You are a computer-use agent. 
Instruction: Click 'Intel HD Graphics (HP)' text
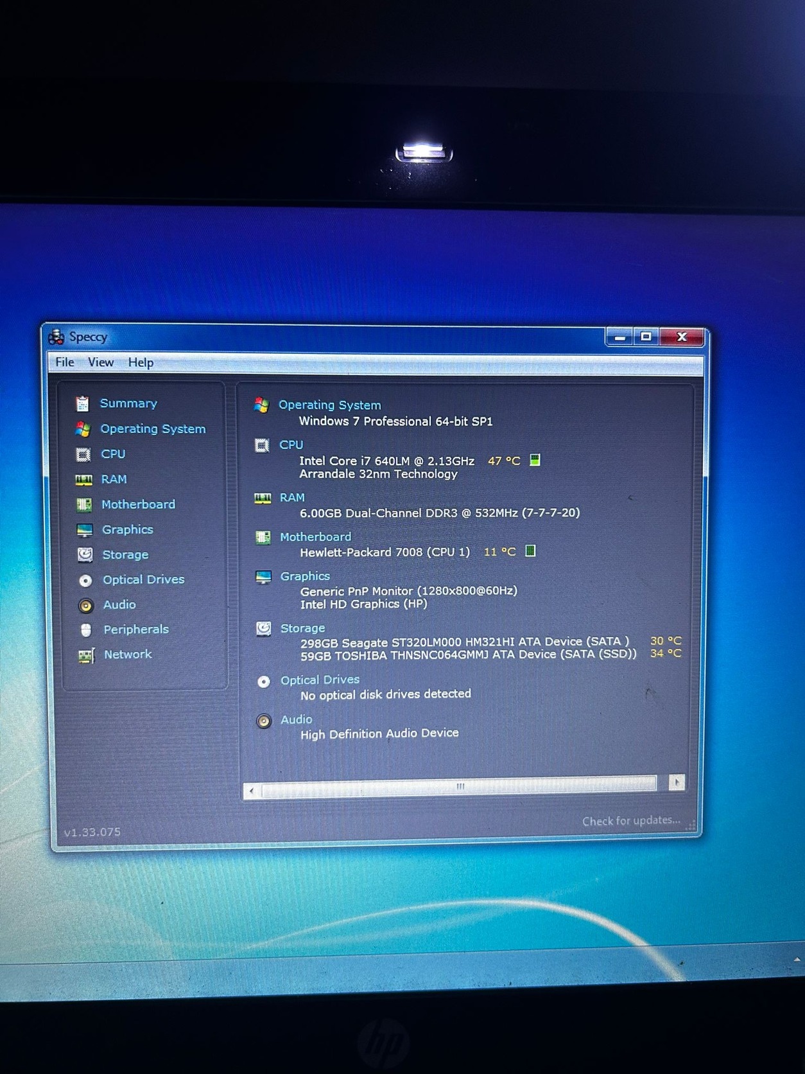(x=363, y=604)
